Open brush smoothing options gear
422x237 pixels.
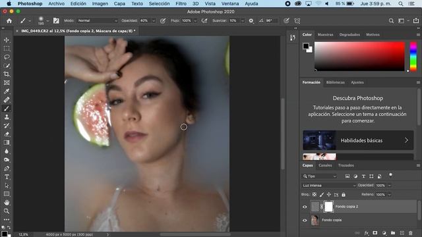click(x=251, y=20)
